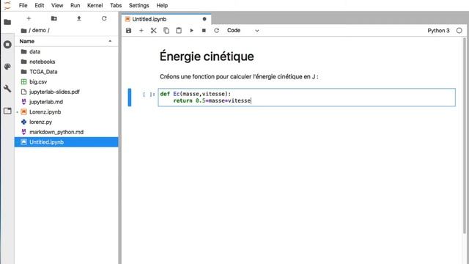Insert a cell below with plus icon

click(141, 31)
